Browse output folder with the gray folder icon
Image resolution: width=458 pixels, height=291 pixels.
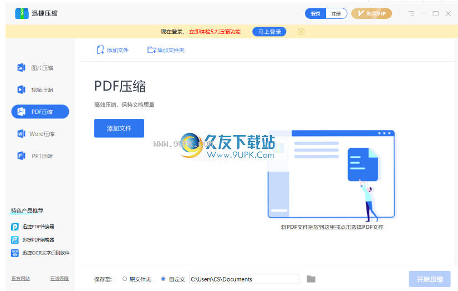311,279
